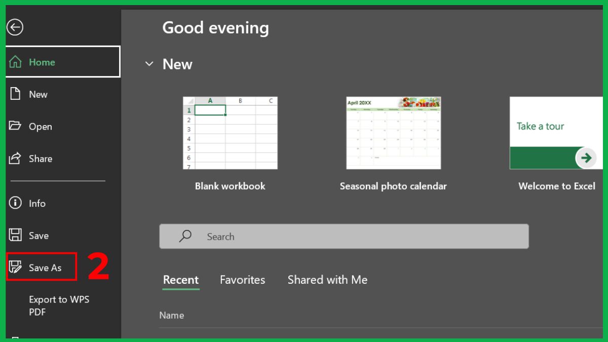The width and height of the screenshot is (608, 342).
Task: Choose Export to WPS PDF
Action: click(59, 306)
